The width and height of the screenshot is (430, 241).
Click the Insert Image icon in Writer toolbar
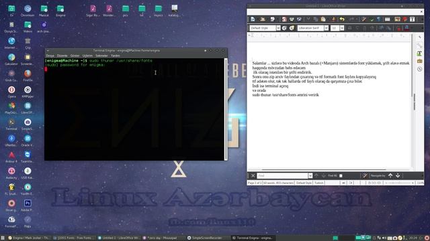[x=397, y=19]
